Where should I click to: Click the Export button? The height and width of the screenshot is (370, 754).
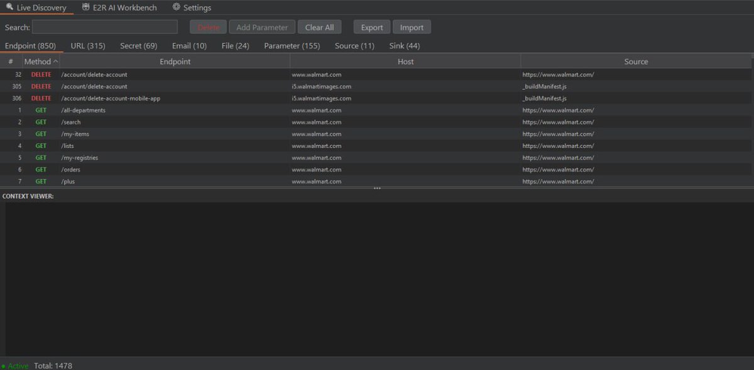pyautogui.click(x=372, y=27)
